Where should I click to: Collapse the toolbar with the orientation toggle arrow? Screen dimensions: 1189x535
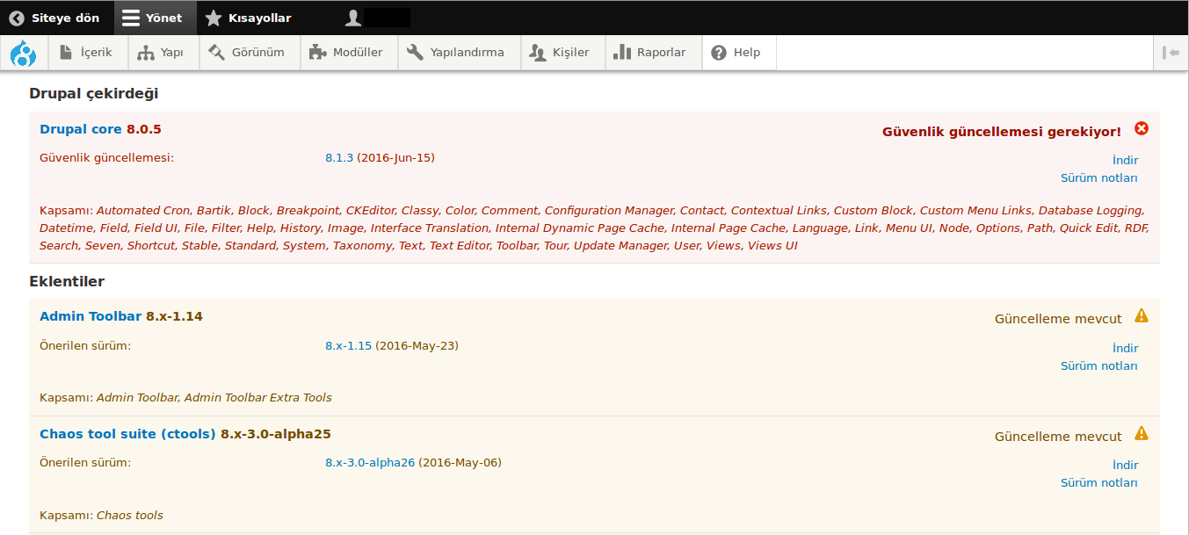(x=1171, y=53)
